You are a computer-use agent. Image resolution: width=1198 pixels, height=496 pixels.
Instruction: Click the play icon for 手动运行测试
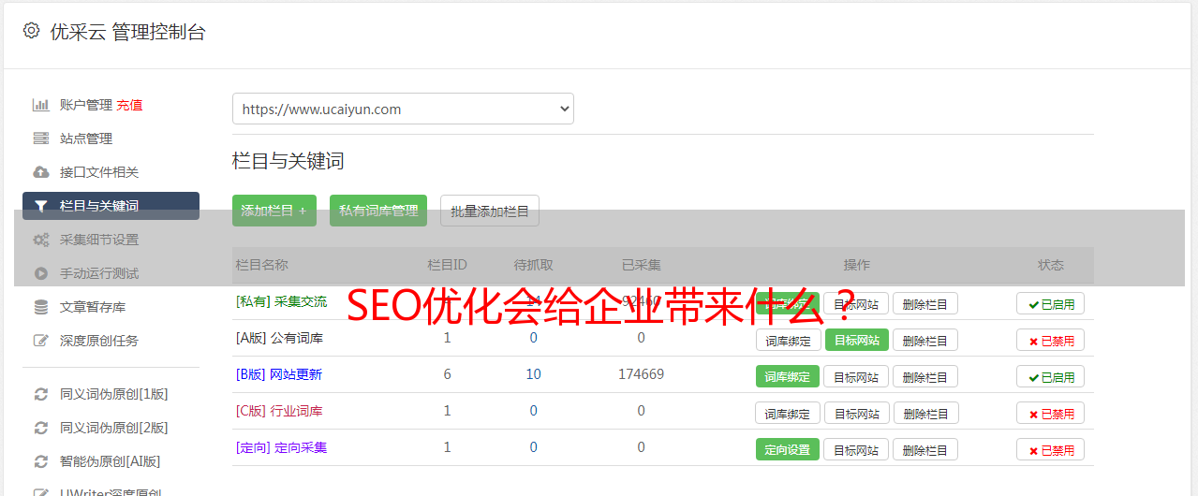(40, 273)
